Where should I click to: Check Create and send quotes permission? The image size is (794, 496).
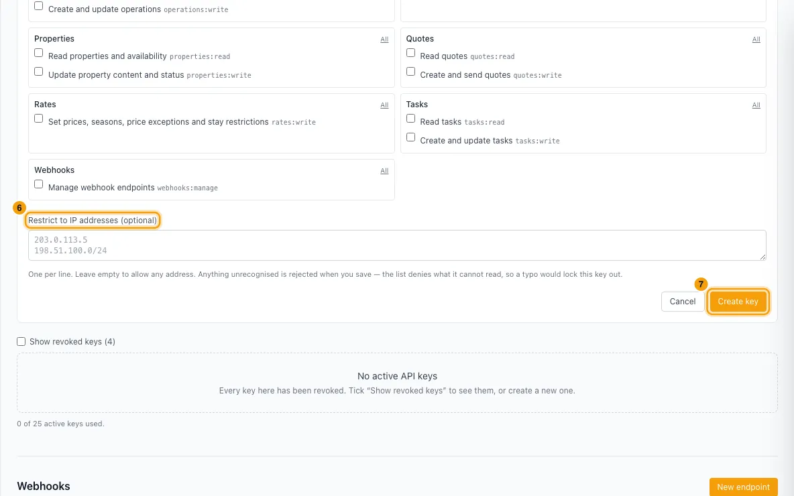410,71
